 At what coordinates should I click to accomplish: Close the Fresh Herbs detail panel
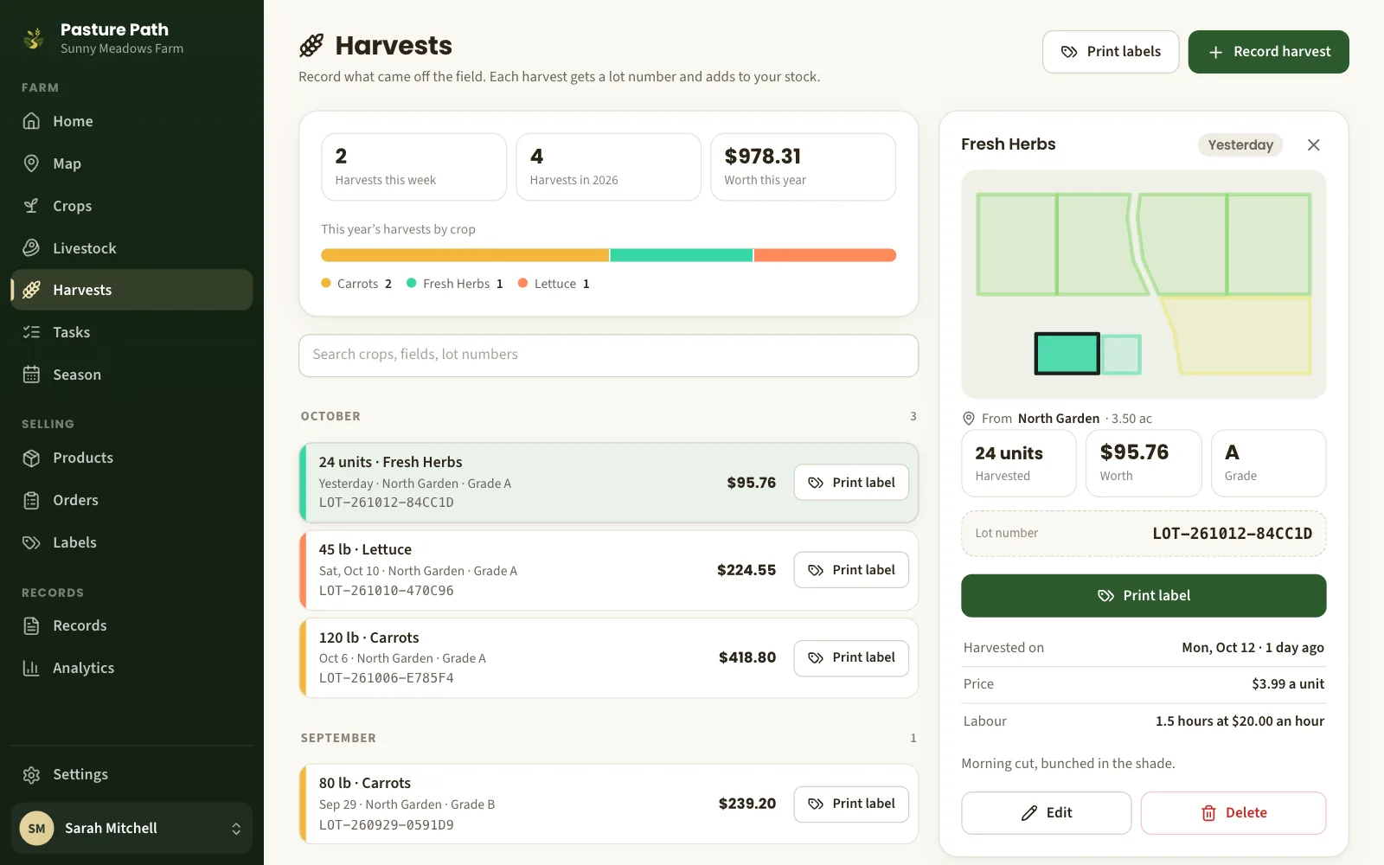click(1313, 144)
